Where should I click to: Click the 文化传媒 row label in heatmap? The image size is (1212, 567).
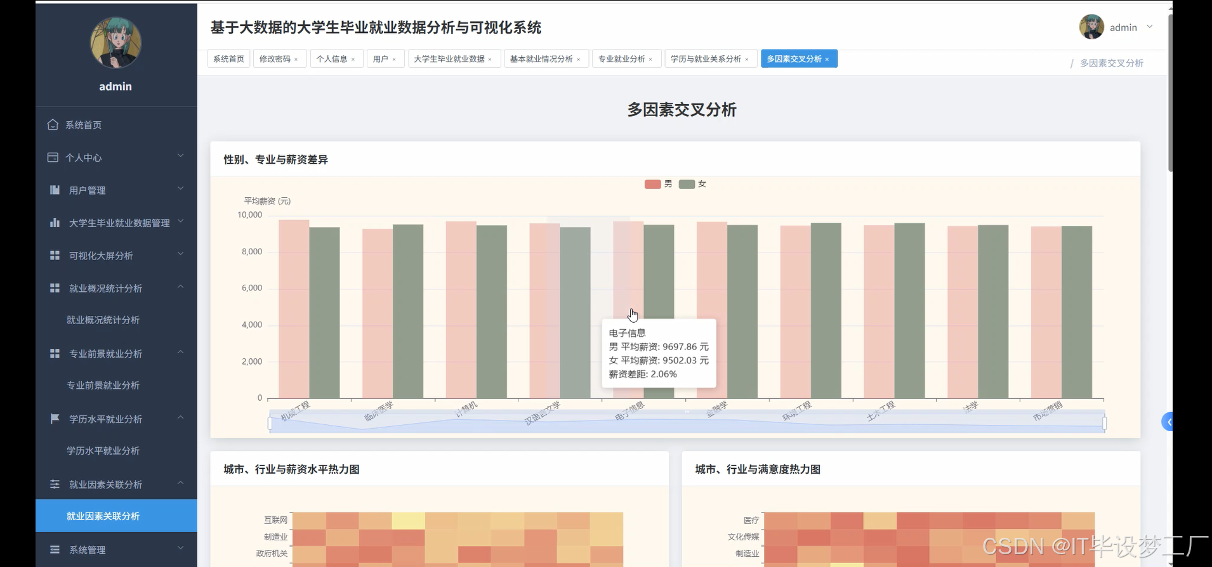(x=743, y=537)
